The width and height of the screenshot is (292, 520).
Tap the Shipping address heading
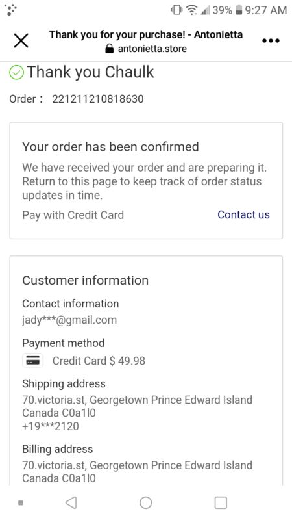tap(64, 383)
